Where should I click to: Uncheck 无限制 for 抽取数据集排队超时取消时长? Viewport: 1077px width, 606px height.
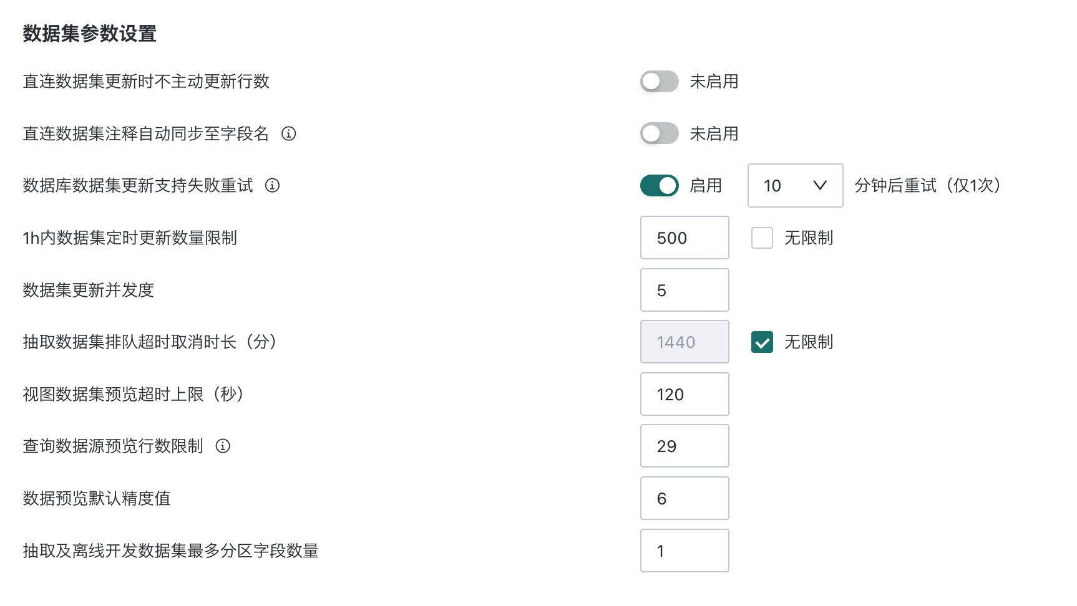[x=762, y=342]
